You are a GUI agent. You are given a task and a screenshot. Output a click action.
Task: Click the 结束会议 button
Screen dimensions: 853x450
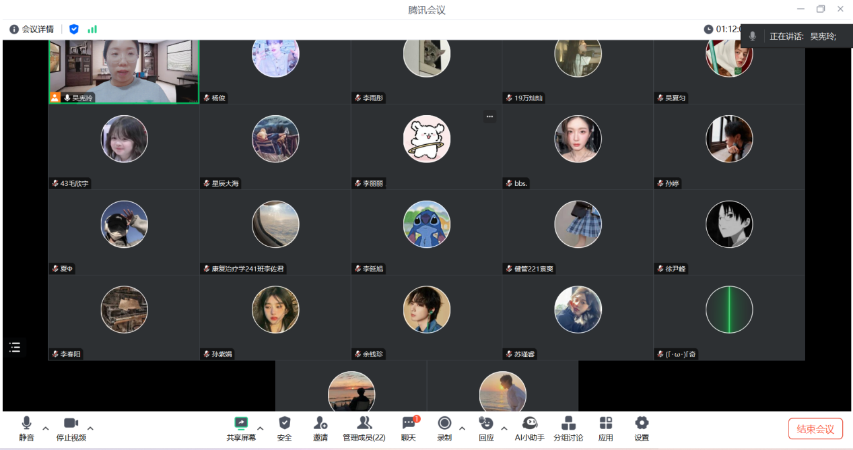point(815,429)
